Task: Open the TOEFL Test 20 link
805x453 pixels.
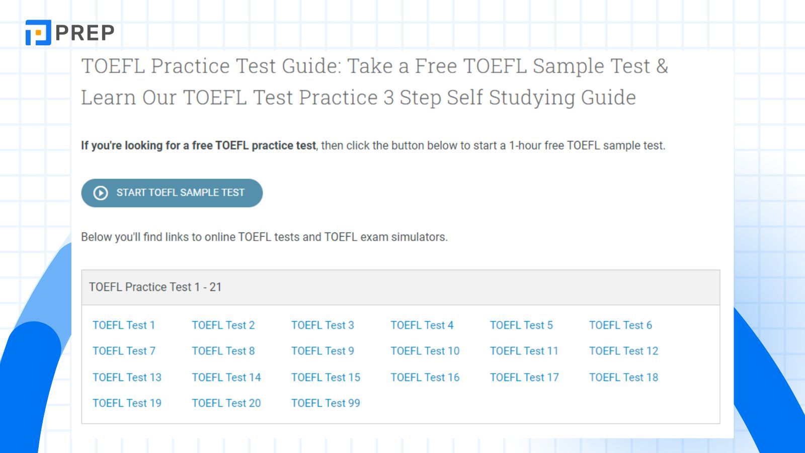Action: [226, 403]
